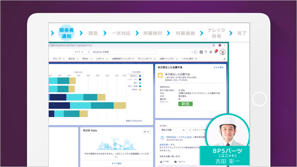Click the browser bookmark star icon

point(213,45)
